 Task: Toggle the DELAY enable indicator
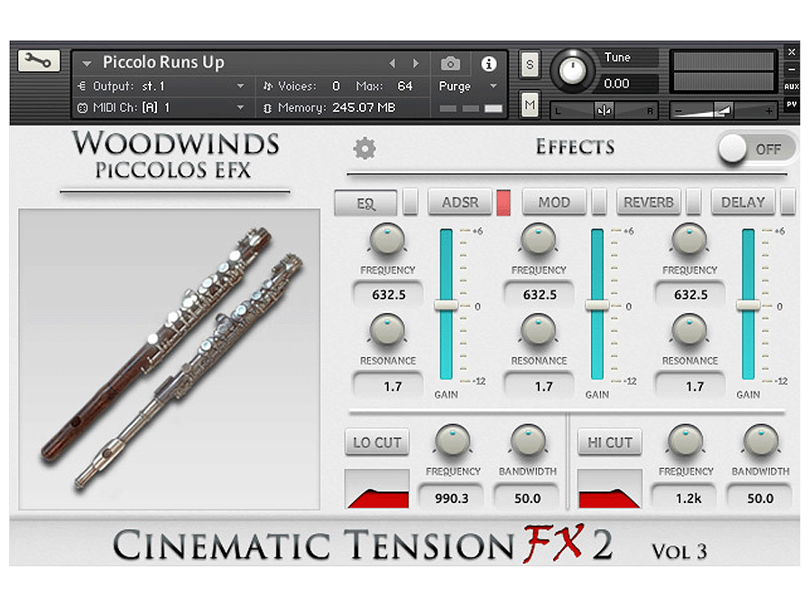(788, 202)
